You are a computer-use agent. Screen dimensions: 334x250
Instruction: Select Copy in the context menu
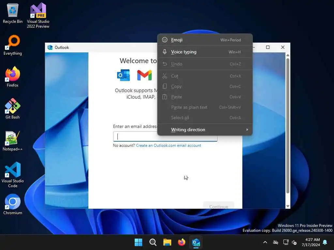(205, 86)
